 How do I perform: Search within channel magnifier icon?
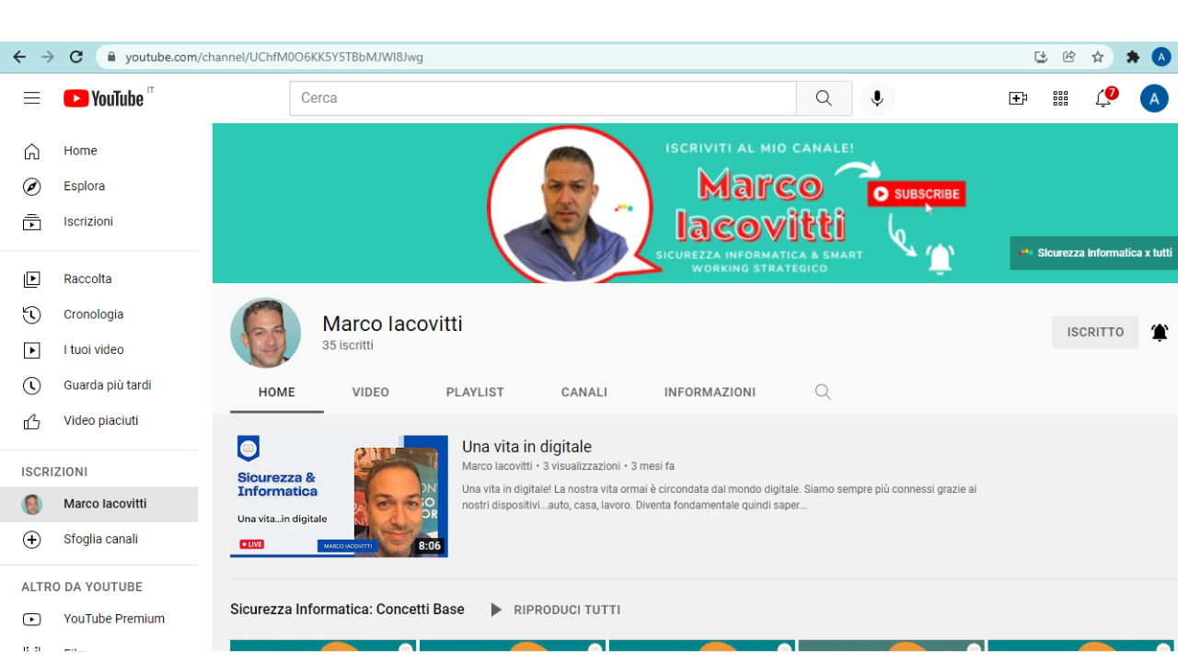coord(823,392)
